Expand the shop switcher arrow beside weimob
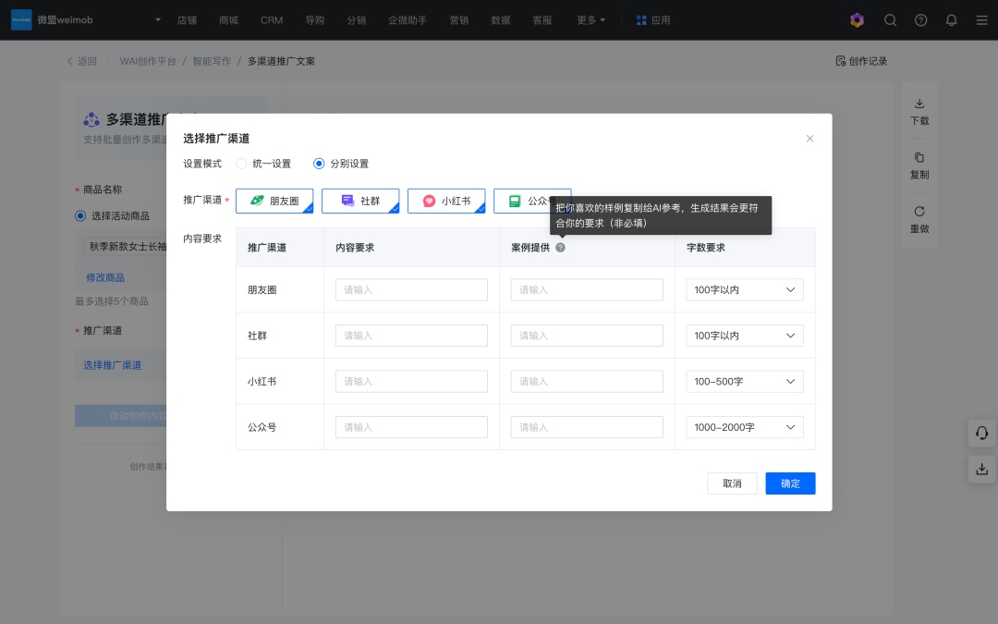Image resolution: width=998 pixels, height=624 pixels. pos(158,19)
